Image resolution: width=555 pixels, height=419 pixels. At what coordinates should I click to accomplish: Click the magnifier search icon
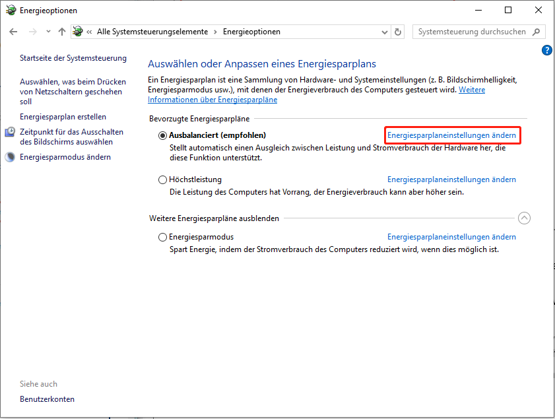point(537,32)
